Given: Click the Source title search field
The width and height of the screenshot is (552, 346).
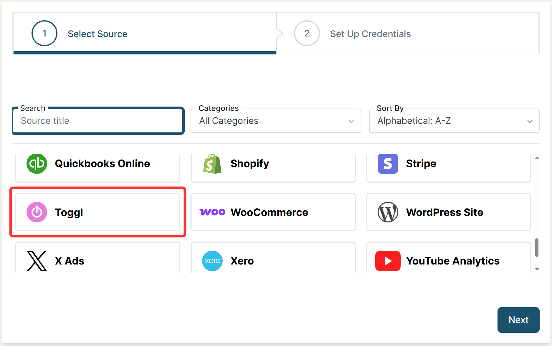Looking at the screenshot, I should click(x=98, y=121).
